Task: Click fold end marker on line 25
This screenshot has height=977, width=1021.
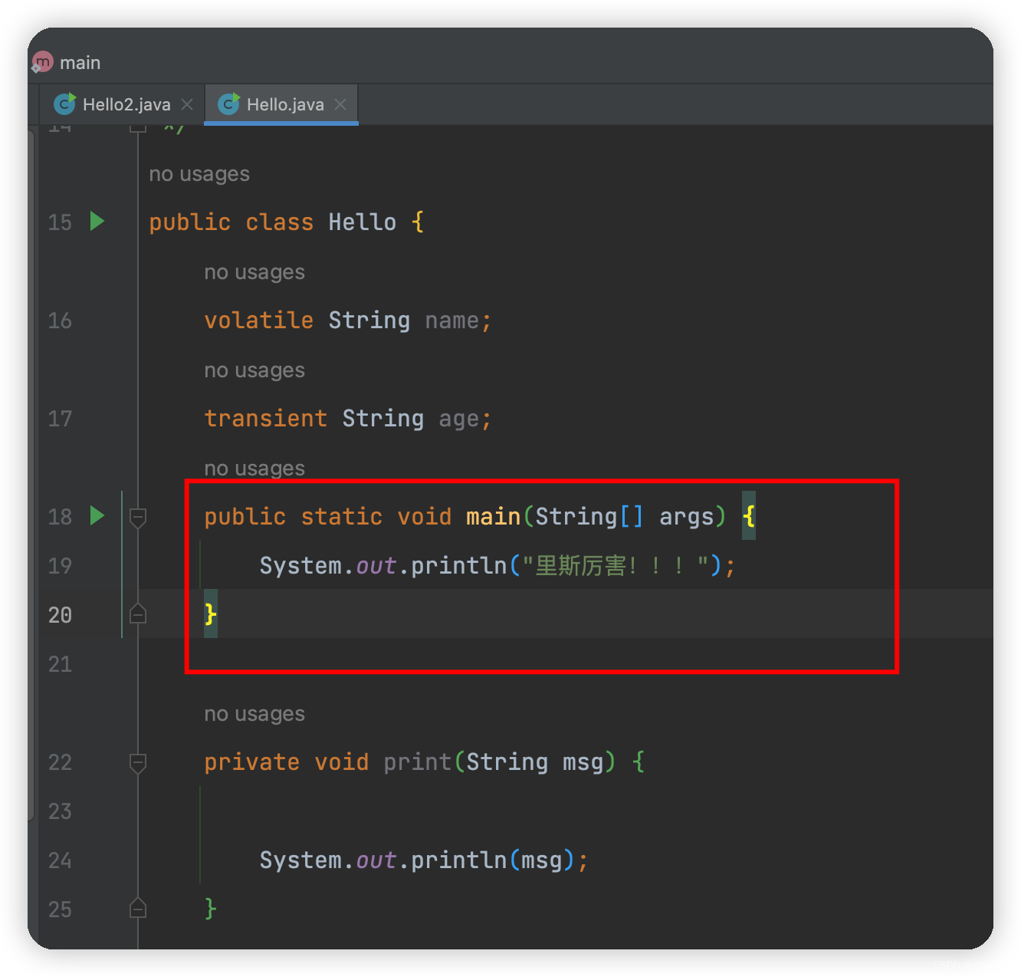Action: pos(138,908)
